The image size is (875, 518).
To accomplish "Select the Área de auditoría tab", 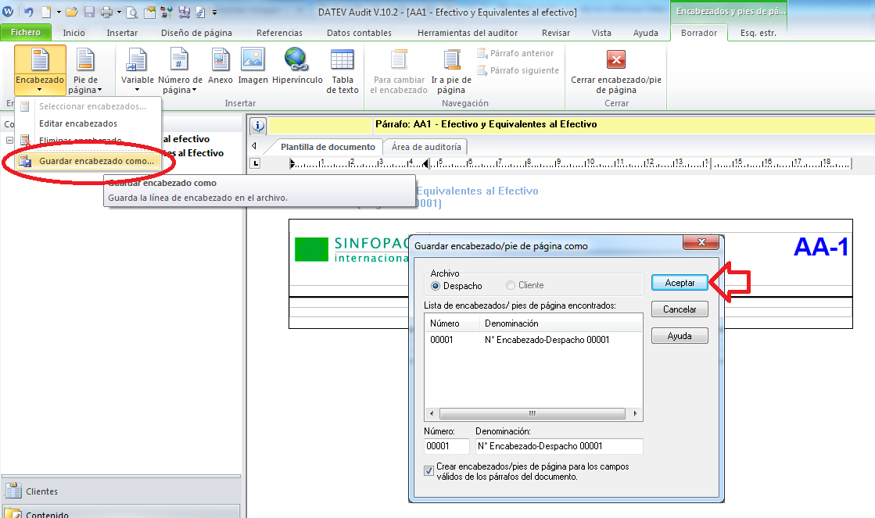I will [x=426, y=147].
